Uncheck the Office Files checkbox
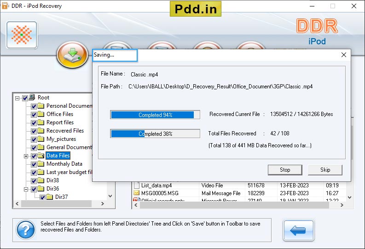365x249 pixels. point(34,115)
